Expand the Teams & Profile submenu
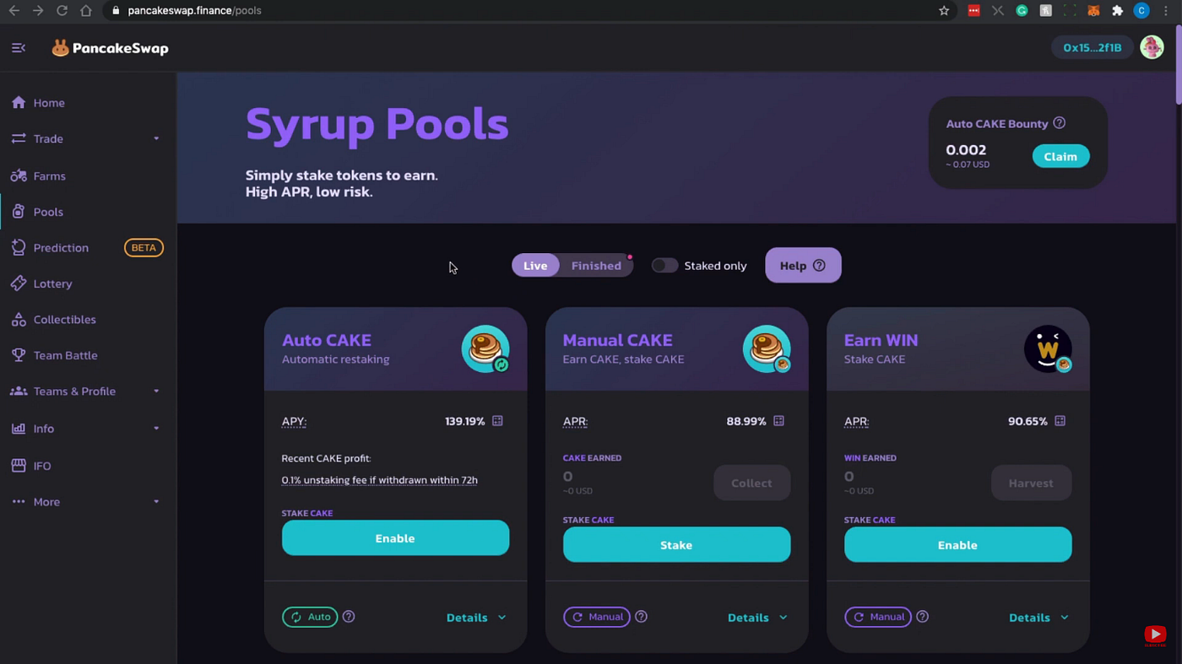 156,391
